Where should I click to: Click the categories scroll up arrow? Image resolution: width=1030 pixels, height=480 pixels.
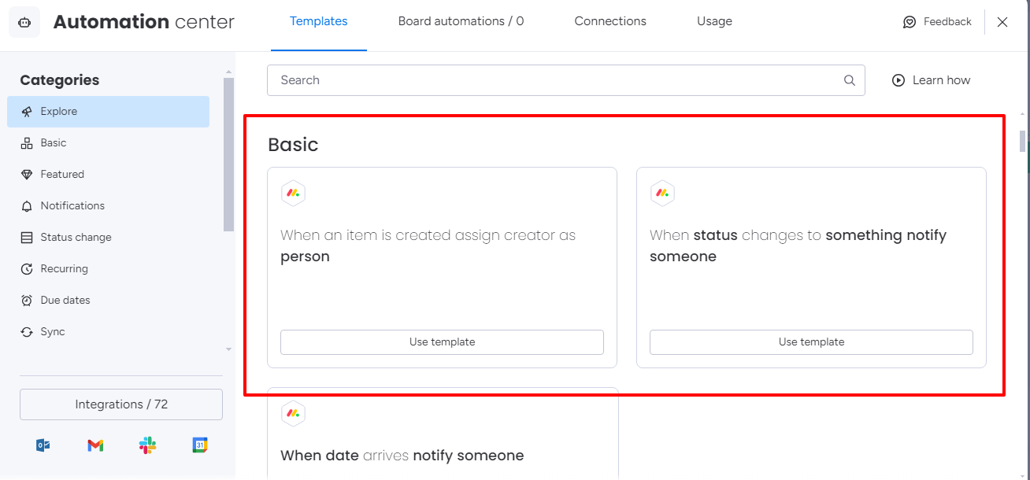228,72
